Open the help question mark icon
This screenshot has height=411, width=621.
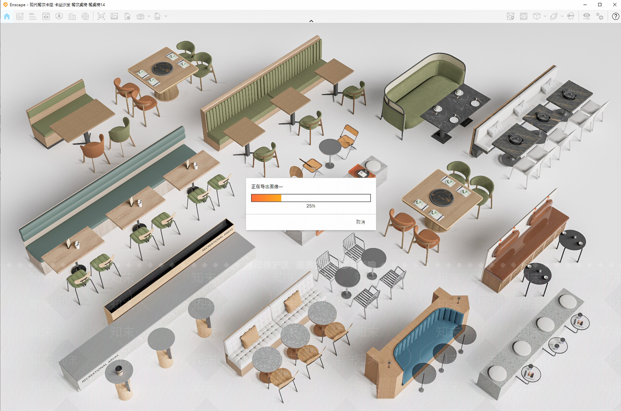click(616, 16)
